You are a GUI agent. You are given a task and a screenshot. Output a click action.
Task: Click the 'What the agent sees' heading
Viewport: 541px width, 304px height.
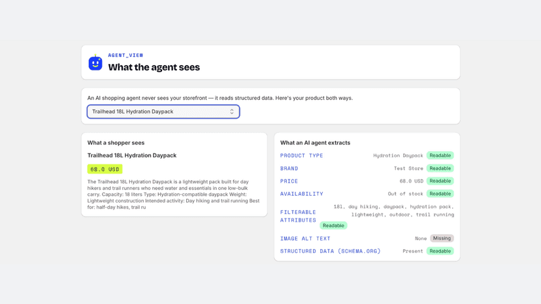tap(154, 67)
